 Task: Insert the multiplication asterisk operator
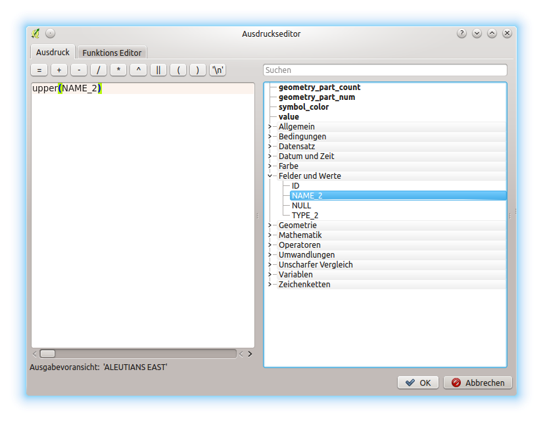pyautogui.click(x=118, y=70)
